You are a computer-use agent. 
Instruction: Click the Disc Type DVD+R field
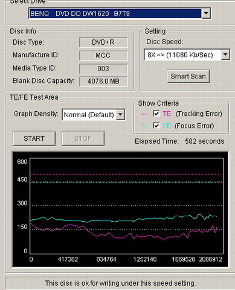coord(103,42)
